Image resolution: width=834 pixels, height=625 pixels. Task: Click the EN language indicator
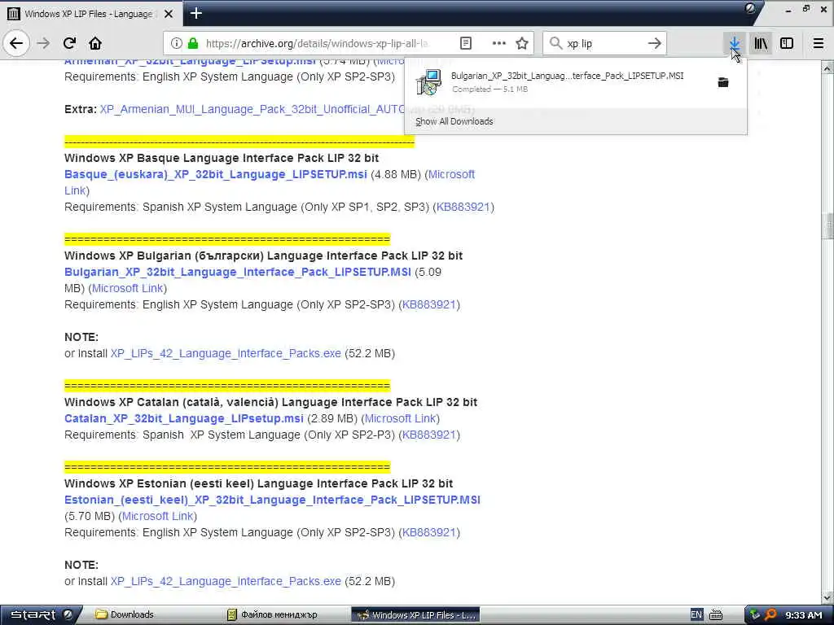(696, 614)
